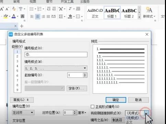Click the justify alignment icon
The width and height of the screenshot is (166, 124).
point(48,16)
